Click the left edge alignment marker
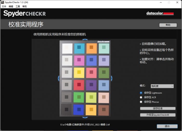This screenshot has height=131, width=182. (58, 78)
